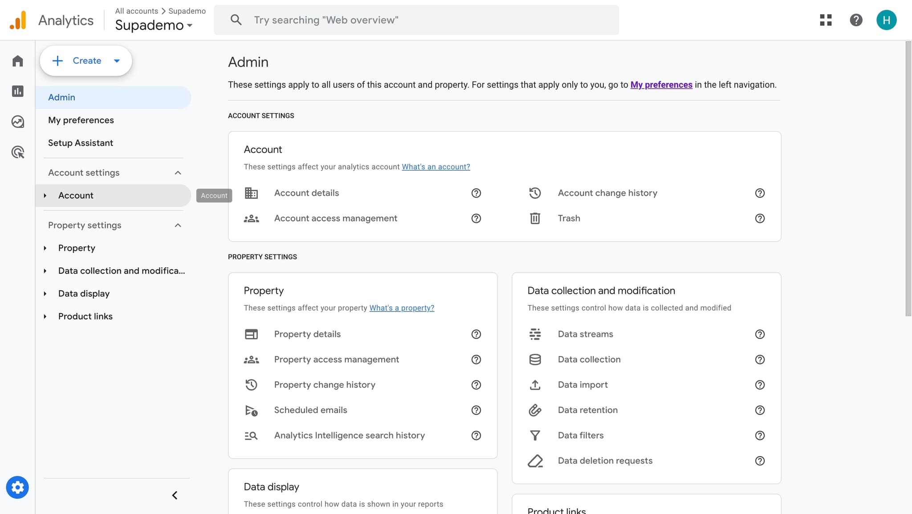Open the "What's an account?" link
The height and width of the screenshot is (514, 912).
436,167
